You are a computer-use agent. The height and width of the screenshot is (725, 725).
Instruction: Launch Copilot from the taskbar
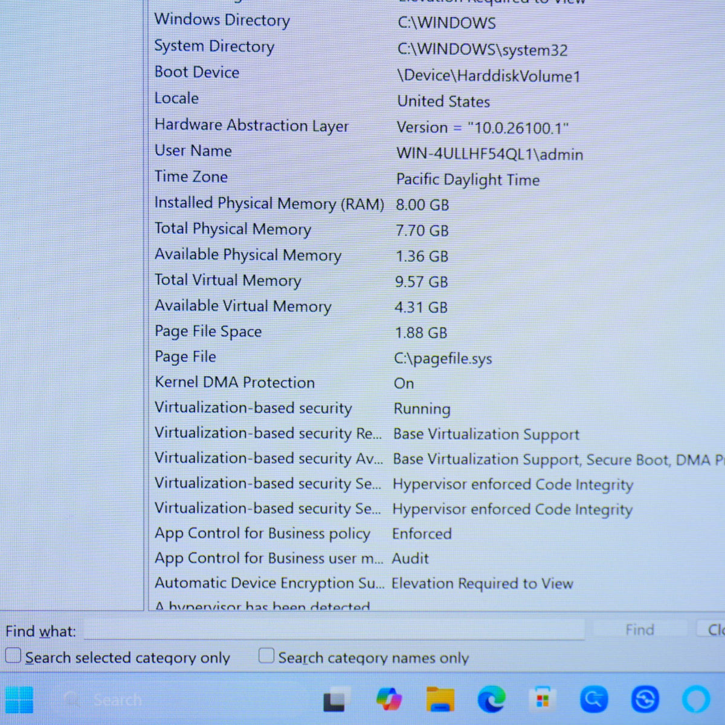click(388, 700)
